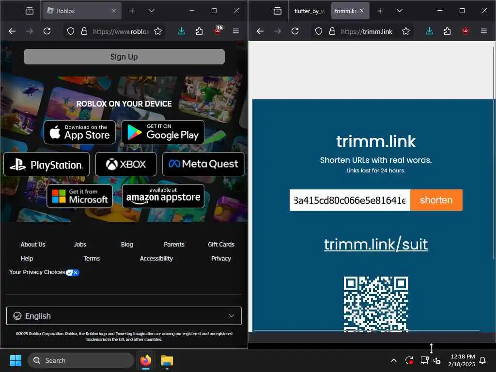Switch to the flutter_by tab
This screenshot has width=496, height=372.
coord(309,11)
